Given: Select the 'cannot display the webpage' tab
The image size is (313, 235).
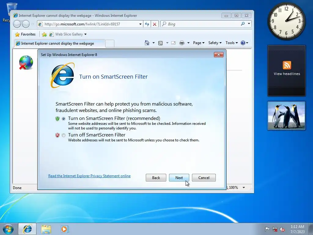Looking at the screenshot, I should tap(59, 43).
